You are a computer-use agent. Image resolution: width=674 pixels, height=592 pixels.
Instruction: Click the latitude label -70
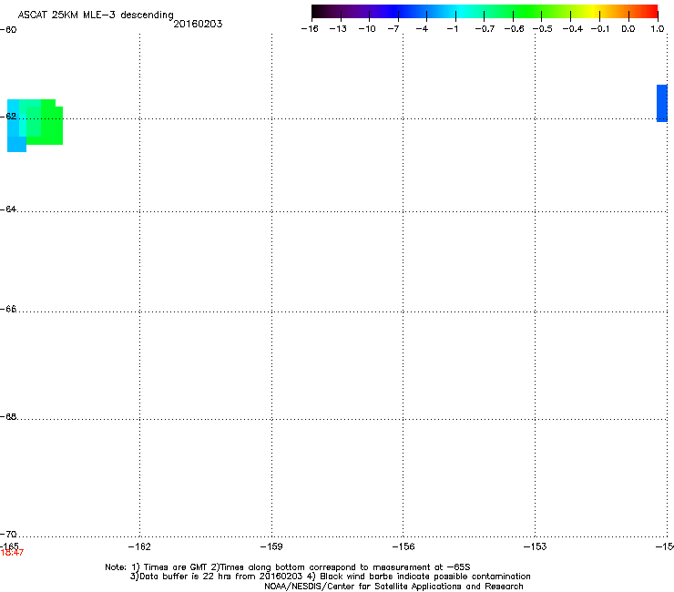tap(8, 534)
